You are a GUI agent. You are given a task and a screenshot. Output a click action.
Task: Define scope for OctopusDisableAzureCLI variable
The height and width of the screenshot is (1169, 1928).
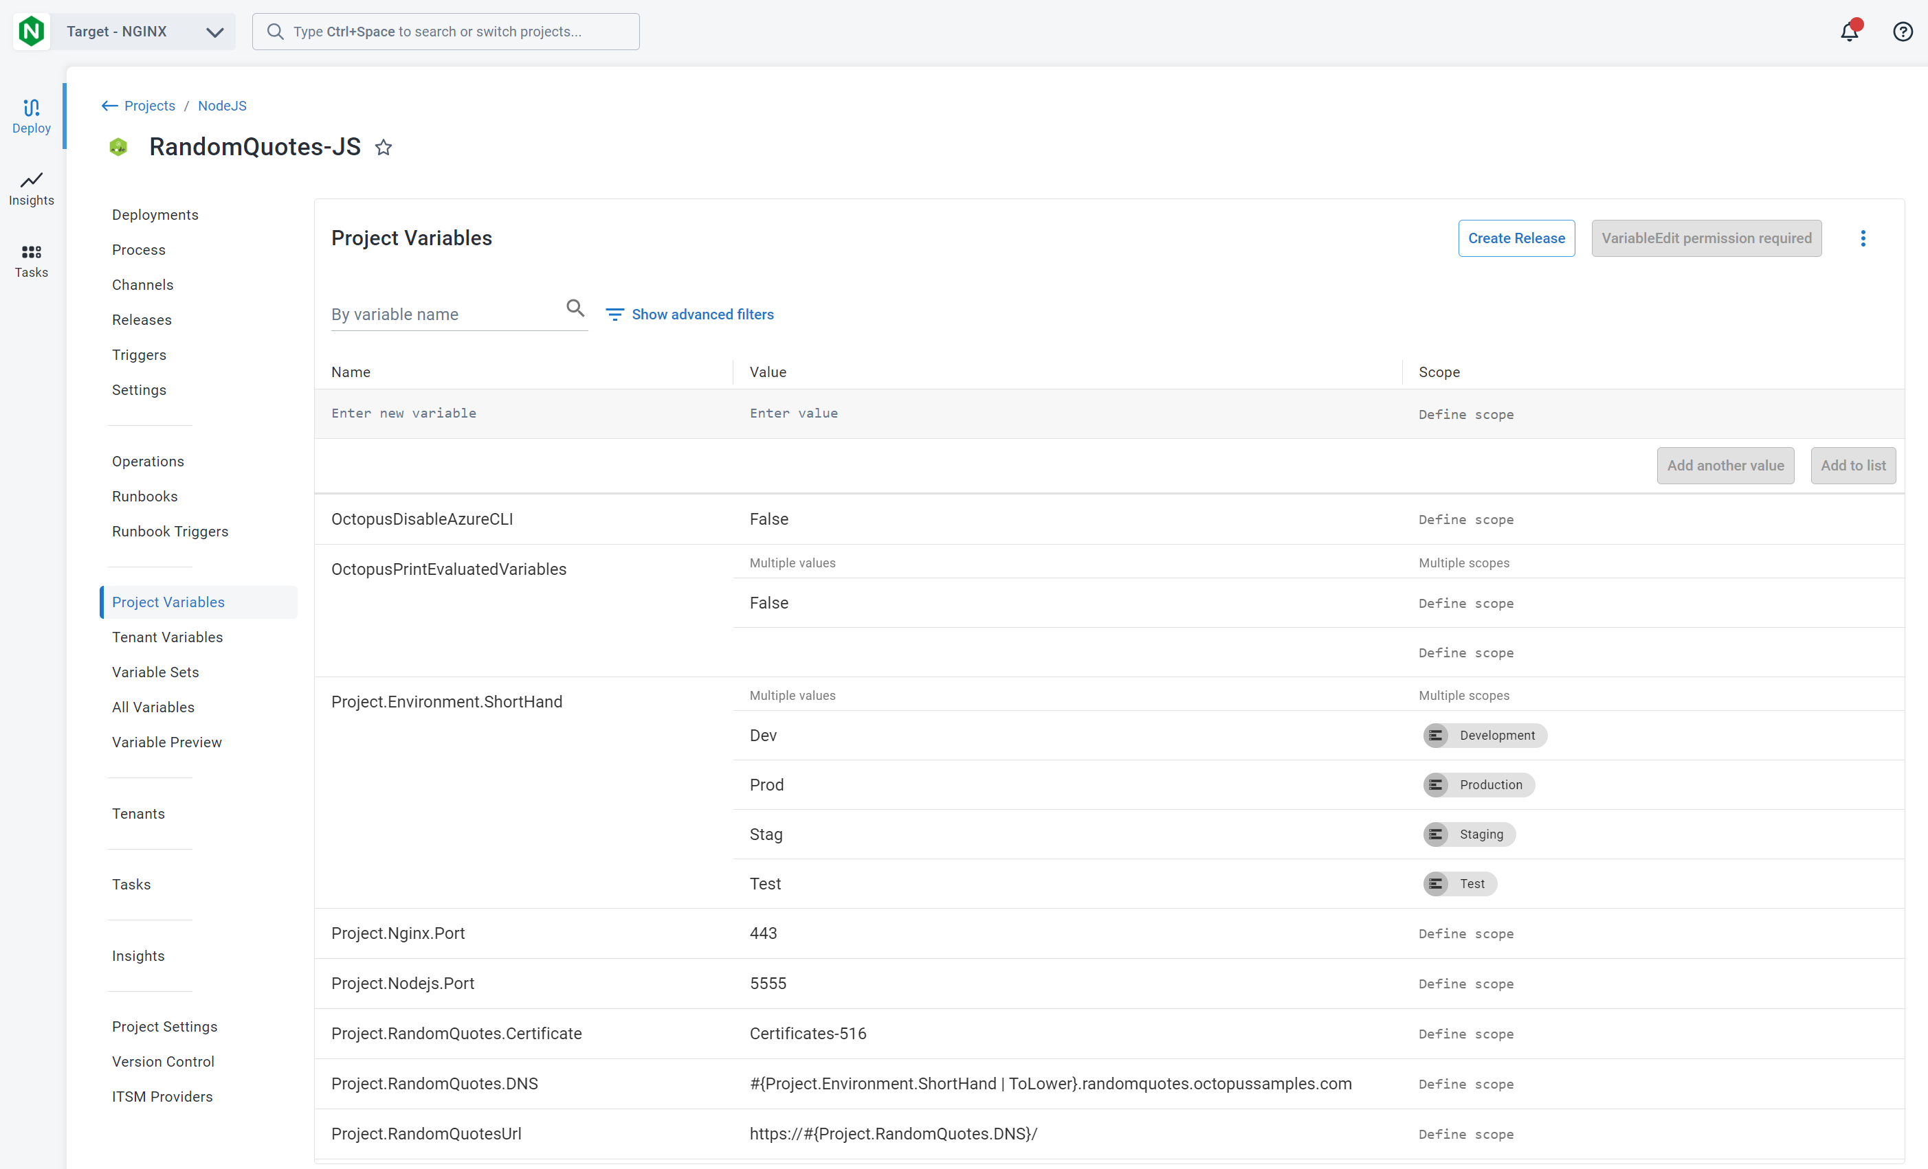(1465, 520)
